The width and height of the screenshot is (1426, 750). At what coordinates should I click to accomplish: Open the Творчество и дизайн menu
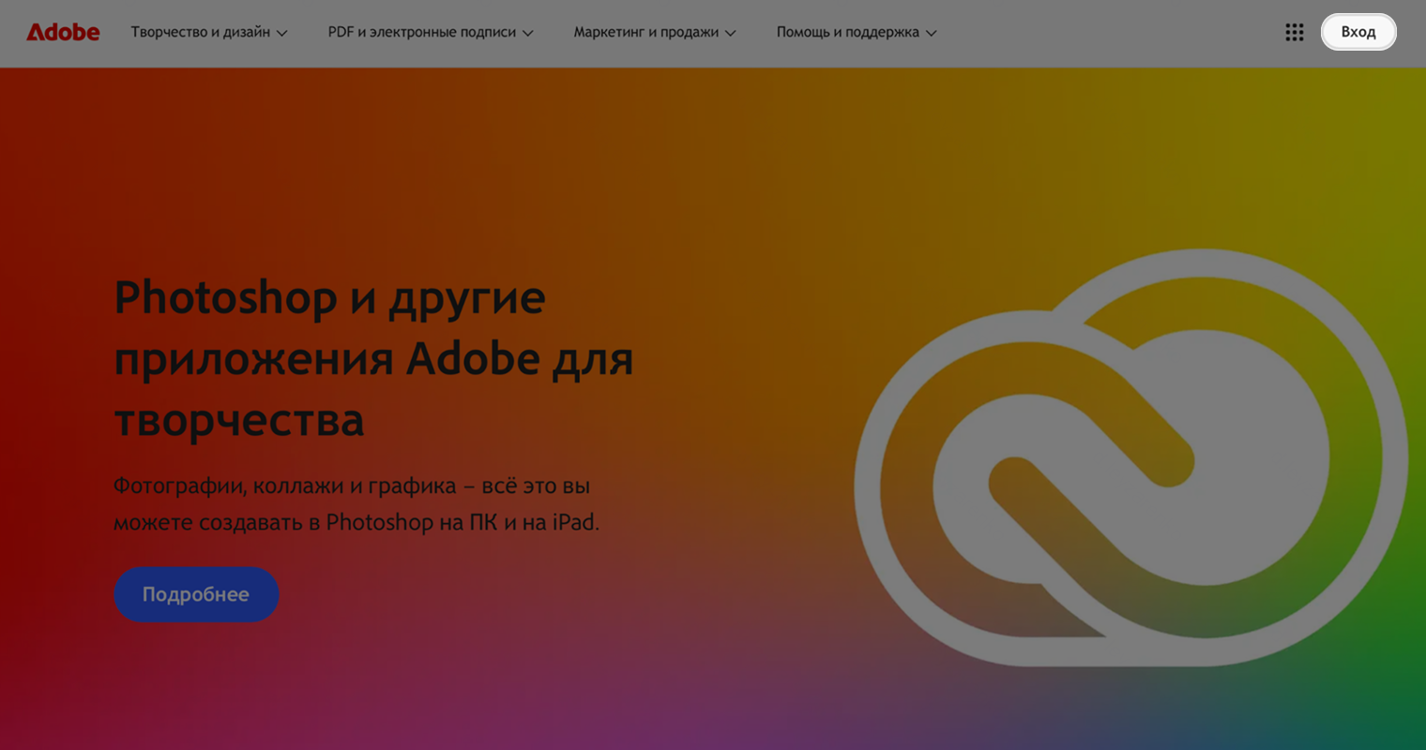pyautogui.click(x=209, y=32)
